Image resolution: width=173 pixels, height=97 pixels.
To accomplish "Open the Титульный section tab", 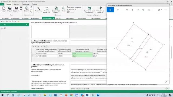I will (5, 18).
